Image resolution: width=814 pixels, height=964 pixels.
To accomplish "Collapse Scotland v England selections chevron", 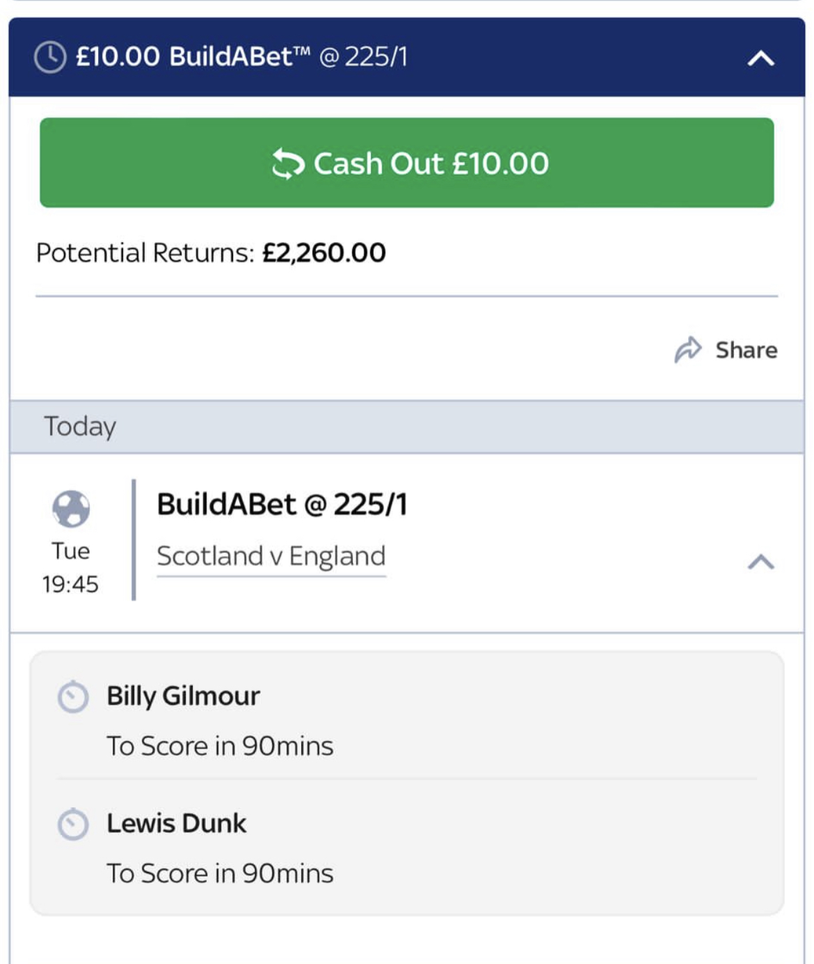I will tap(761, 561).
